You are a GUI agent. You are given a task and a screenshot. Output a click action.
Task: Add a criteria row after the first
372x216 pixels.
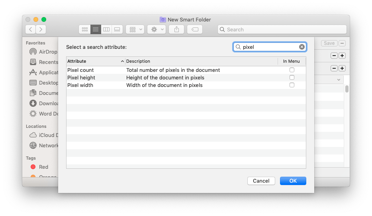342,56
